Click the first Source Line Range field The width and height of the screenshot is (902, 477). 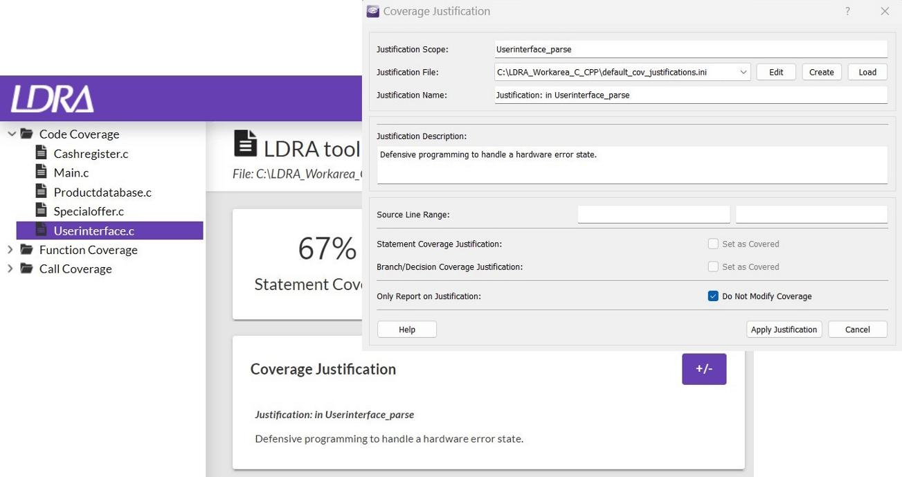pyautogui.click(x=653, y=215)
